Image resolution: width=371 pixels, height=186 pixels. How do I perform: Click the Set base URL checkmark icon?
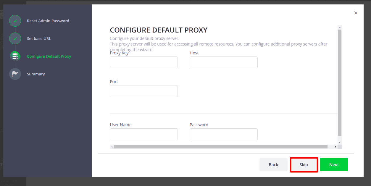point(15,39)
